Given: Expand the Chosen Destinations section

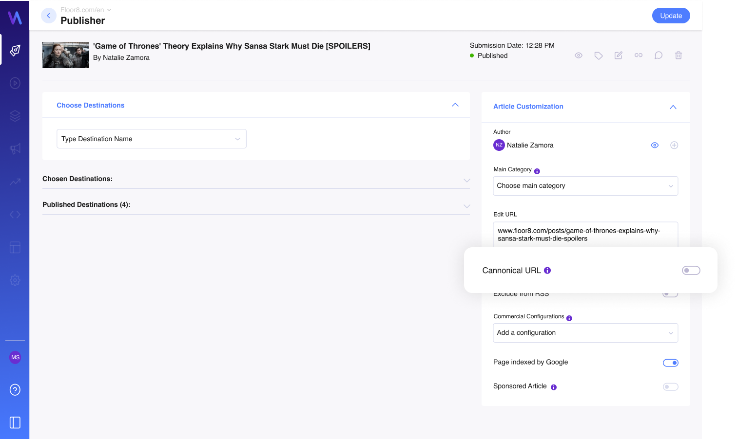Looking at the screenshot, I should point(466,181).
